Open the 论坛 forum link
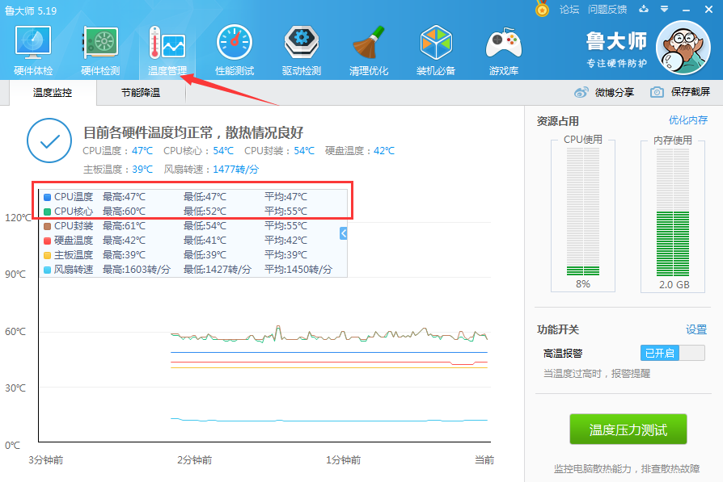This screenshot has height=482, width=723. [x=569, y=9]
